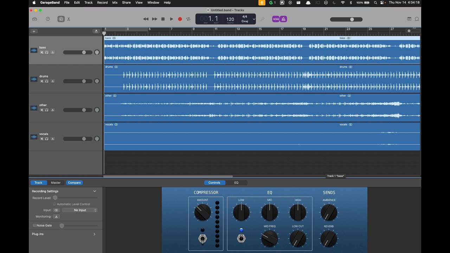Expand the Plug-ins section
This screenshot has height=253, width=450.
coord(94,234)
